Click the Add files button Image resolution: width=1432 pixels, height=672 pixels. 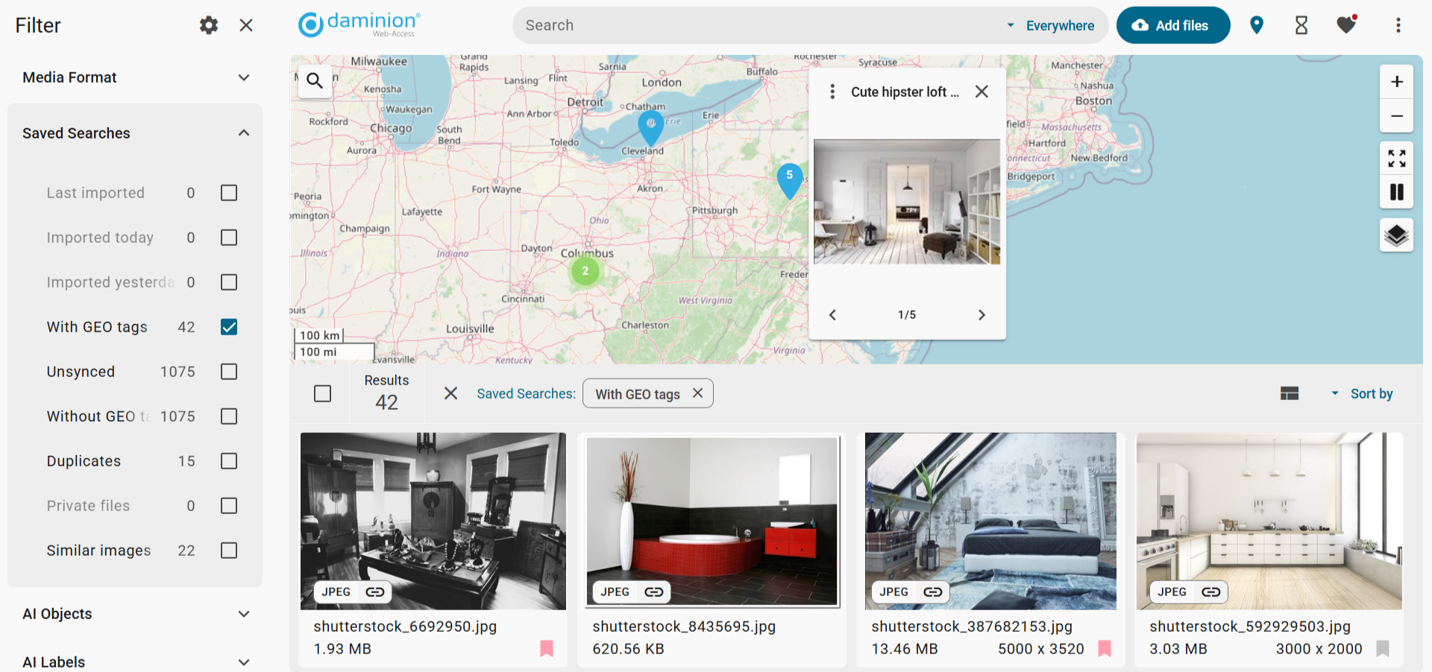pos(1172,25)
